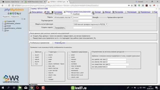The height and width of the screenshot is (90, 160).
Task: Click the Server 127.0.0.1:3306 breadcrumb link
Action: [39, 9]
